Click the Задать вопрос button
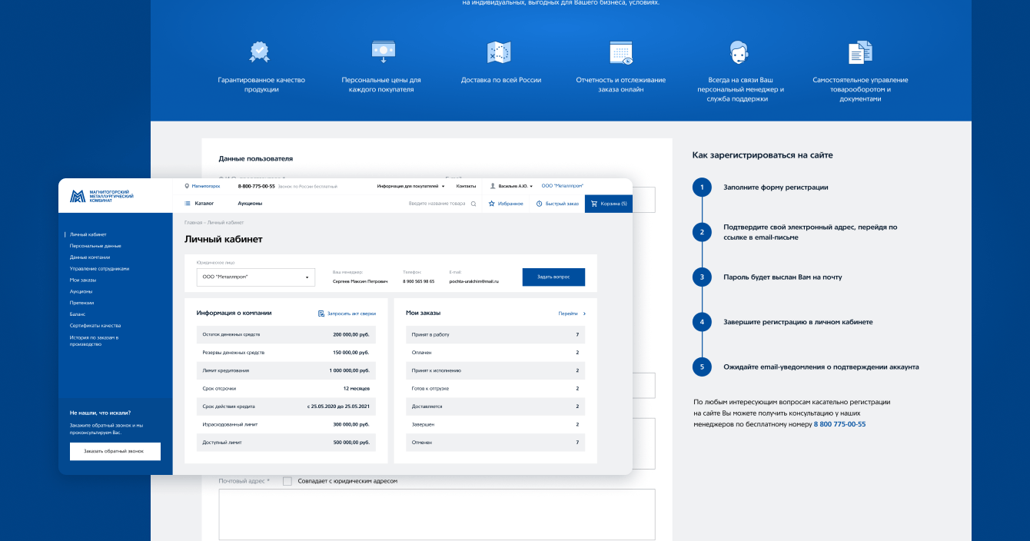Viewport: 1030px width, 541px height. [x=553, y=277]
